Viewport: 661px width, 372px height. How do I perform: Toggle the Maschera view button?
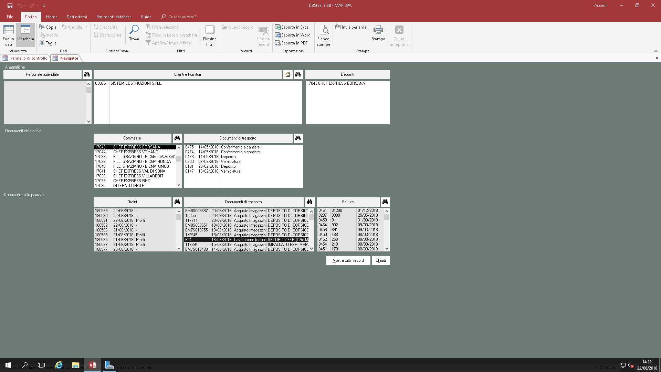click(25, 35)
